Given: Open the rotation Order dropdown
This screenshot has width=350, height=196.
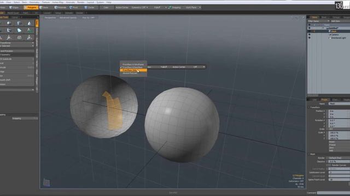Looking at the screenshot, I should pyautogui.click(x=339, y=129).
